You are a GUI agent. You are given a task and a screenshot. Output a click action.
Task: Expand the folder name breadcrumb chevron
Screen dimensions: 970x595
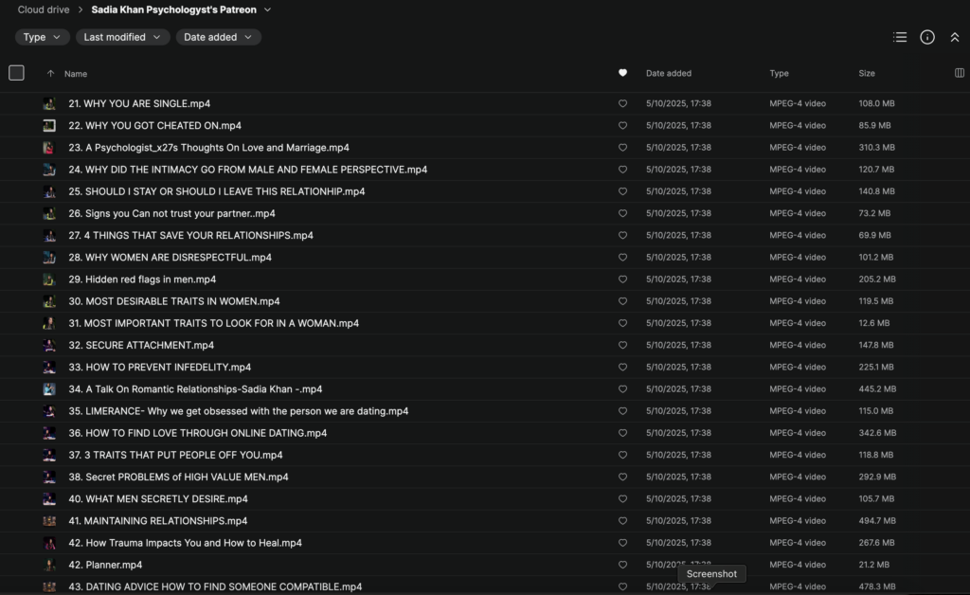[267, 9]
